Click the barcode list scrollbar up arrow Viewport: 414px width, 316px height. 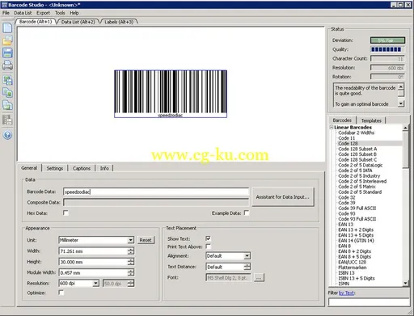coord(405,128)
